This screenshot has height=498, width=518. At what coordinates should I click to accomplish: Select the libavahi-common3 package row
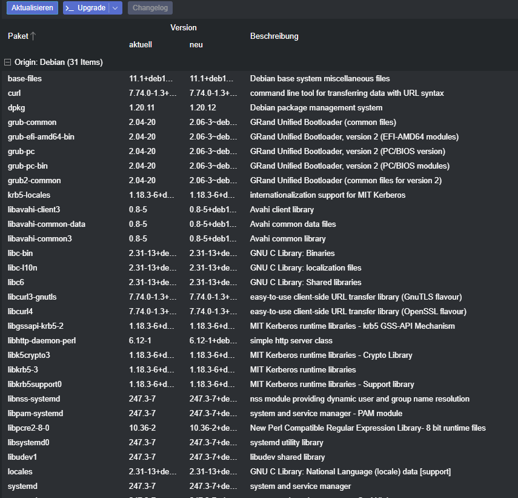click(260, 238)
